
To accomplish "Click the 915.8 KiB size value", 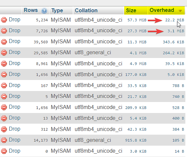I will pyautogui.click(x=136, y=140).
